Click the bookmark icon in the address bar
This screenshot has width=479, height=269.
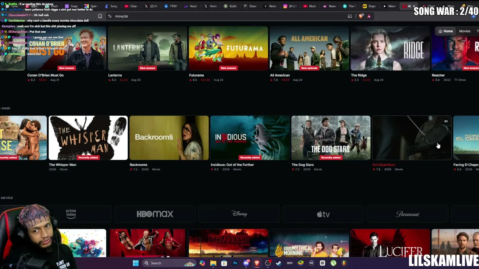[100, 16]
